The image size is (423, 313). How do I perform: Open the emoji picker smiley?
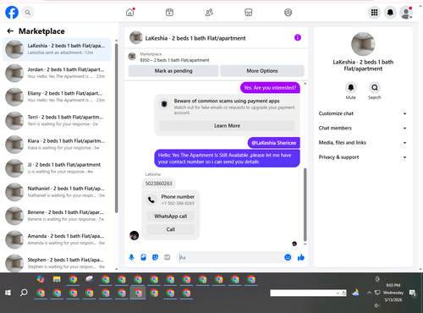pyautogui.click(x=288, y=257)
